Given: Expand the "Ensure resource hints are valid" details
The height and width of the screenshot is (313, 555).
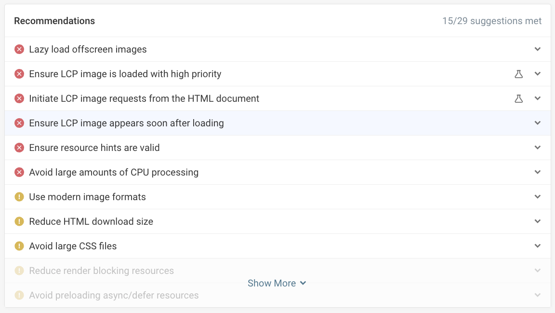Looking at the screenshot, I should 538,148.
